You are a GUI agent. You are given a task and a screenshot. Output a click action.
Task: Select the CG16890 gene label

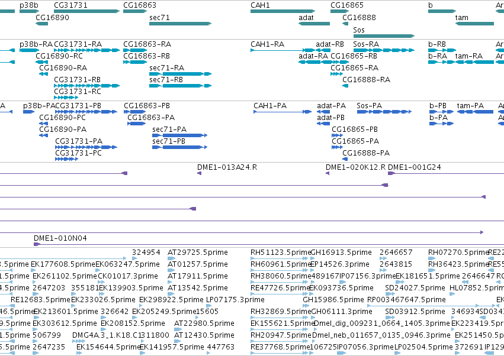[x=52, y=18]
